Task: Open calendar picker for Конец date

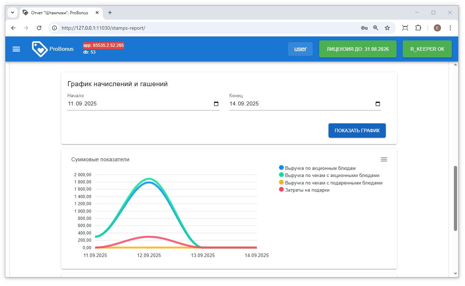Action: tap(378, 104)
